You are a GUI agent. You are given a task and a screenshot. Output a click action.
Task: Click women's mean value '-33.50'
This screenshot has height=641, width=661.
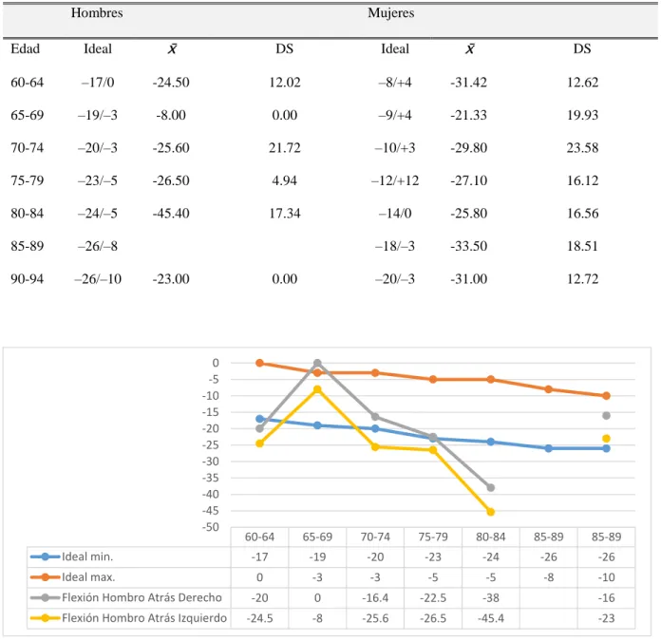tap(468, 246)
